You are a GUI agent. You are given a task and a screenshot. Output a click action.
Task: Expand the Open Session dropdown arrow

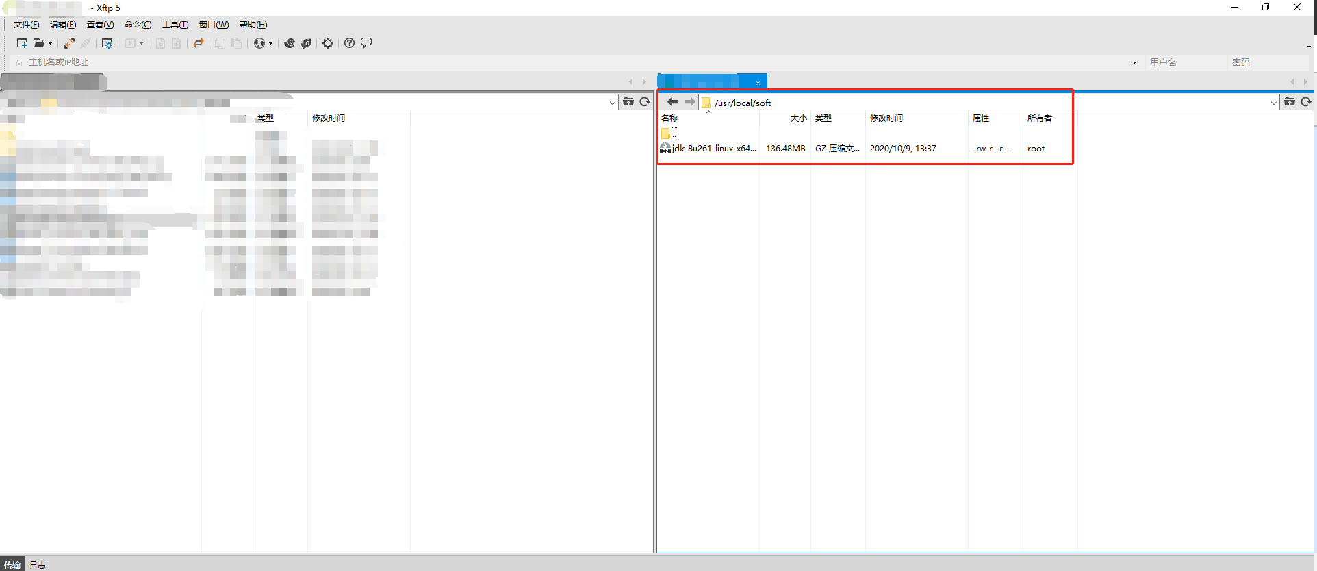tap(50, 43)
